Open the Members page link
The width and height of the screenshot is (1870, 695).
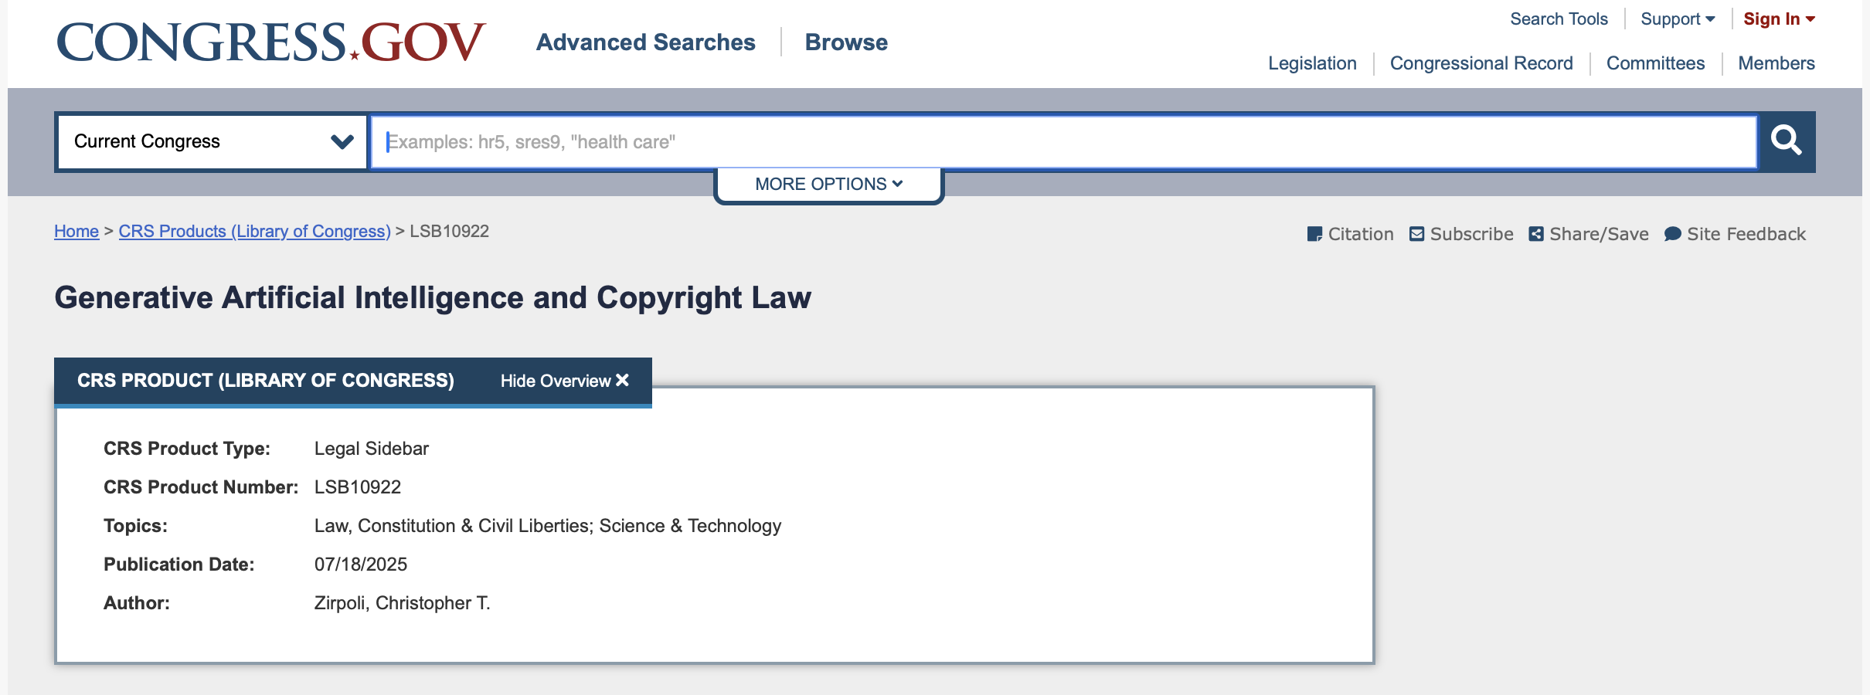point(1776,63)
